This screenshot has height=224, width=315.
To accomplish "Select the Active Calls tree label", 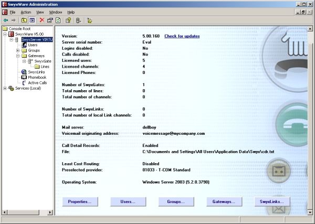I will click(37, 83).
